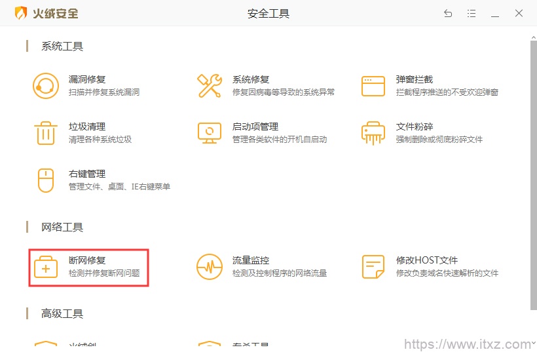Click description 强制删除或彻底粉碎文件
Screen dimensions: 537x354
coord(439,140)
